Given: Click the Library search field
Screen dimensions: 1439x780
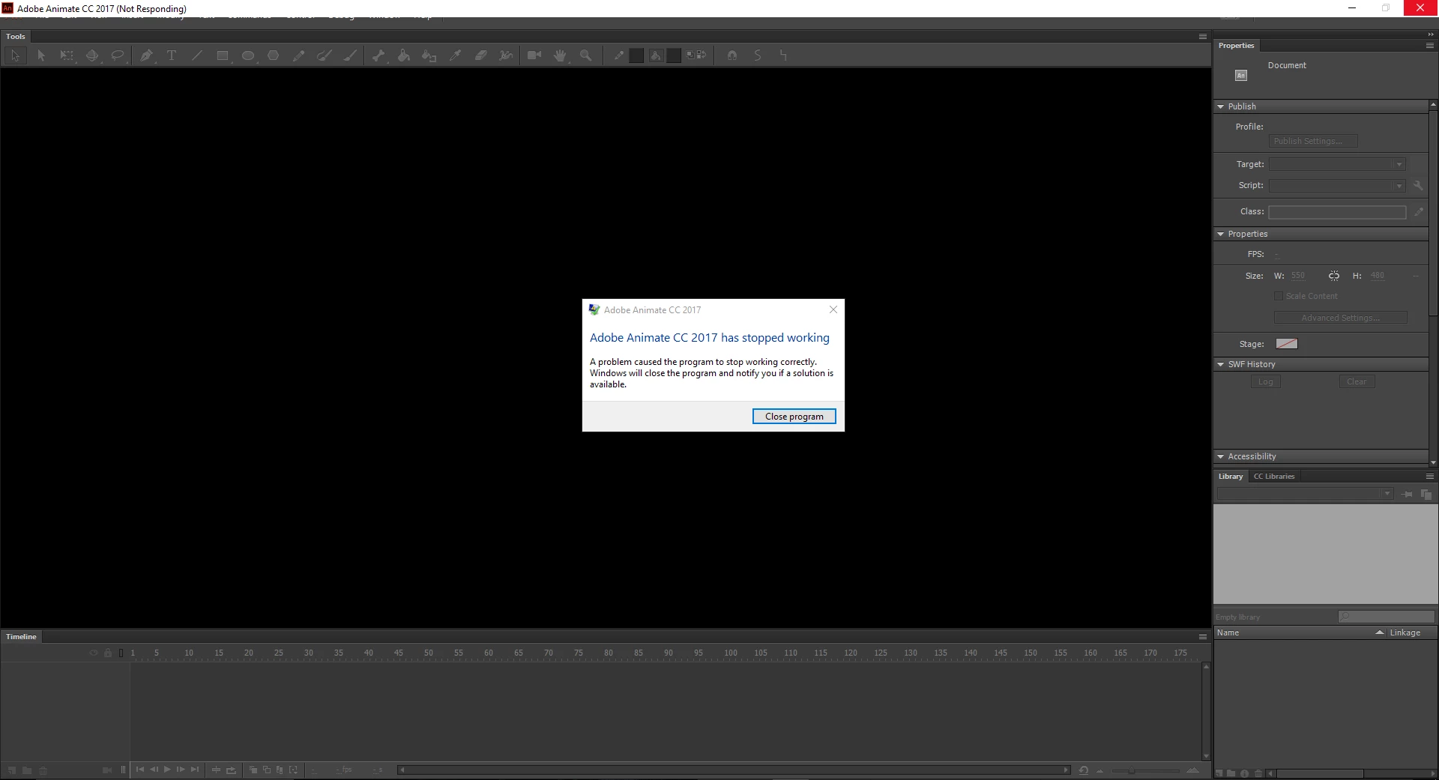Looking at the screenshot, I should tap(1387, 617).
